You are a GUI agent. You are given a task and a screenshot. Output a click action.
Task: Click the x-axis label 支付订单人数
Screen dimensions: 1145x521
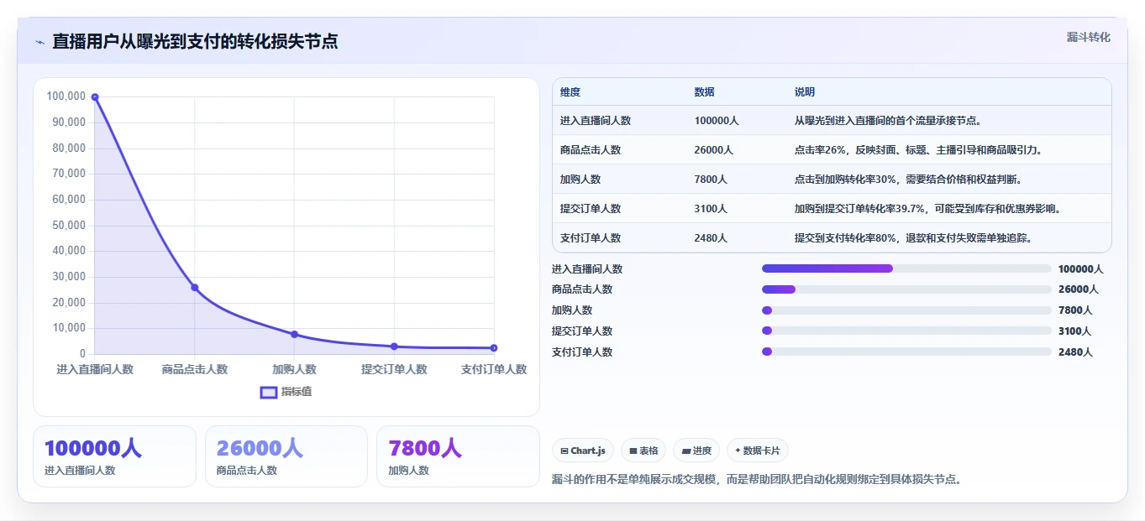[x=494, y=369]
